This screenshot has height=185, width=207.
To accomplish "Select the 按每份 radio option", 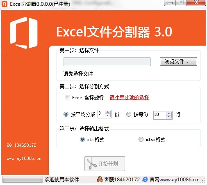I will [x=129, y=114].
